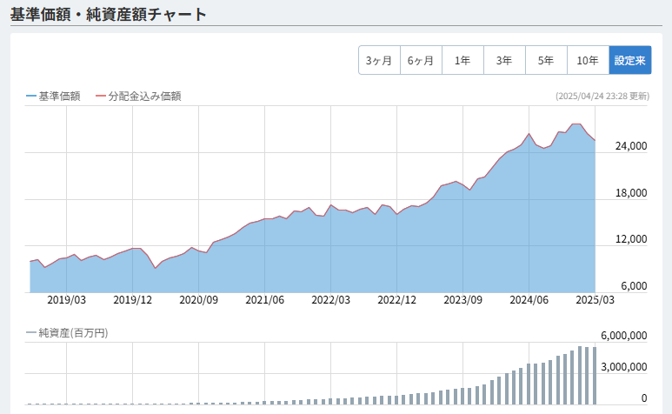Toggle the 純資産(百万円) legend series
Screen dimensions: 672x414
[x=67, y=332]
